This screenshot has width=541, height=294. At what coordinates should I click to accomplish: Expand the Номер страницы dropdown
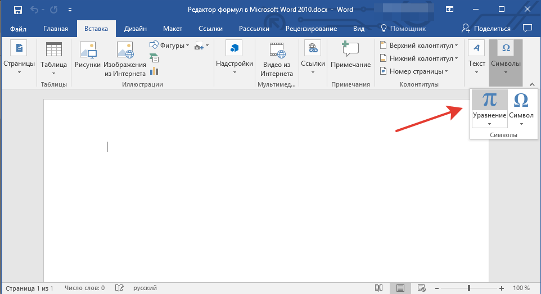click(414, 71)
